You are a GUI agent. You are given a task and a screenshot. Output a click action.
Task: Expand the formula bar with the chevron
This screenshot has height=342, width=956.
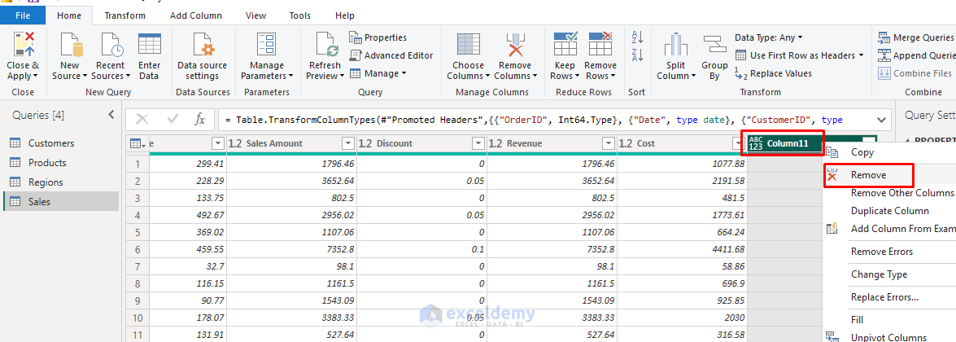click(881, 120)
